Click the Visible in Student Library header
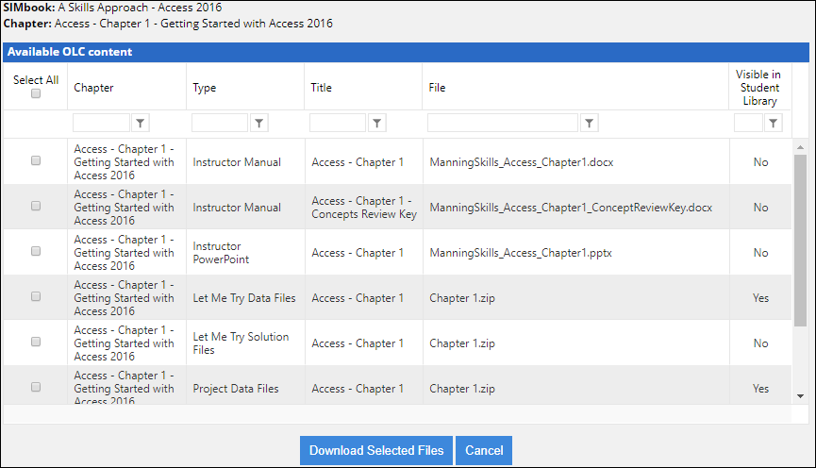Viewport: 816px width, 468px height. 759,88
